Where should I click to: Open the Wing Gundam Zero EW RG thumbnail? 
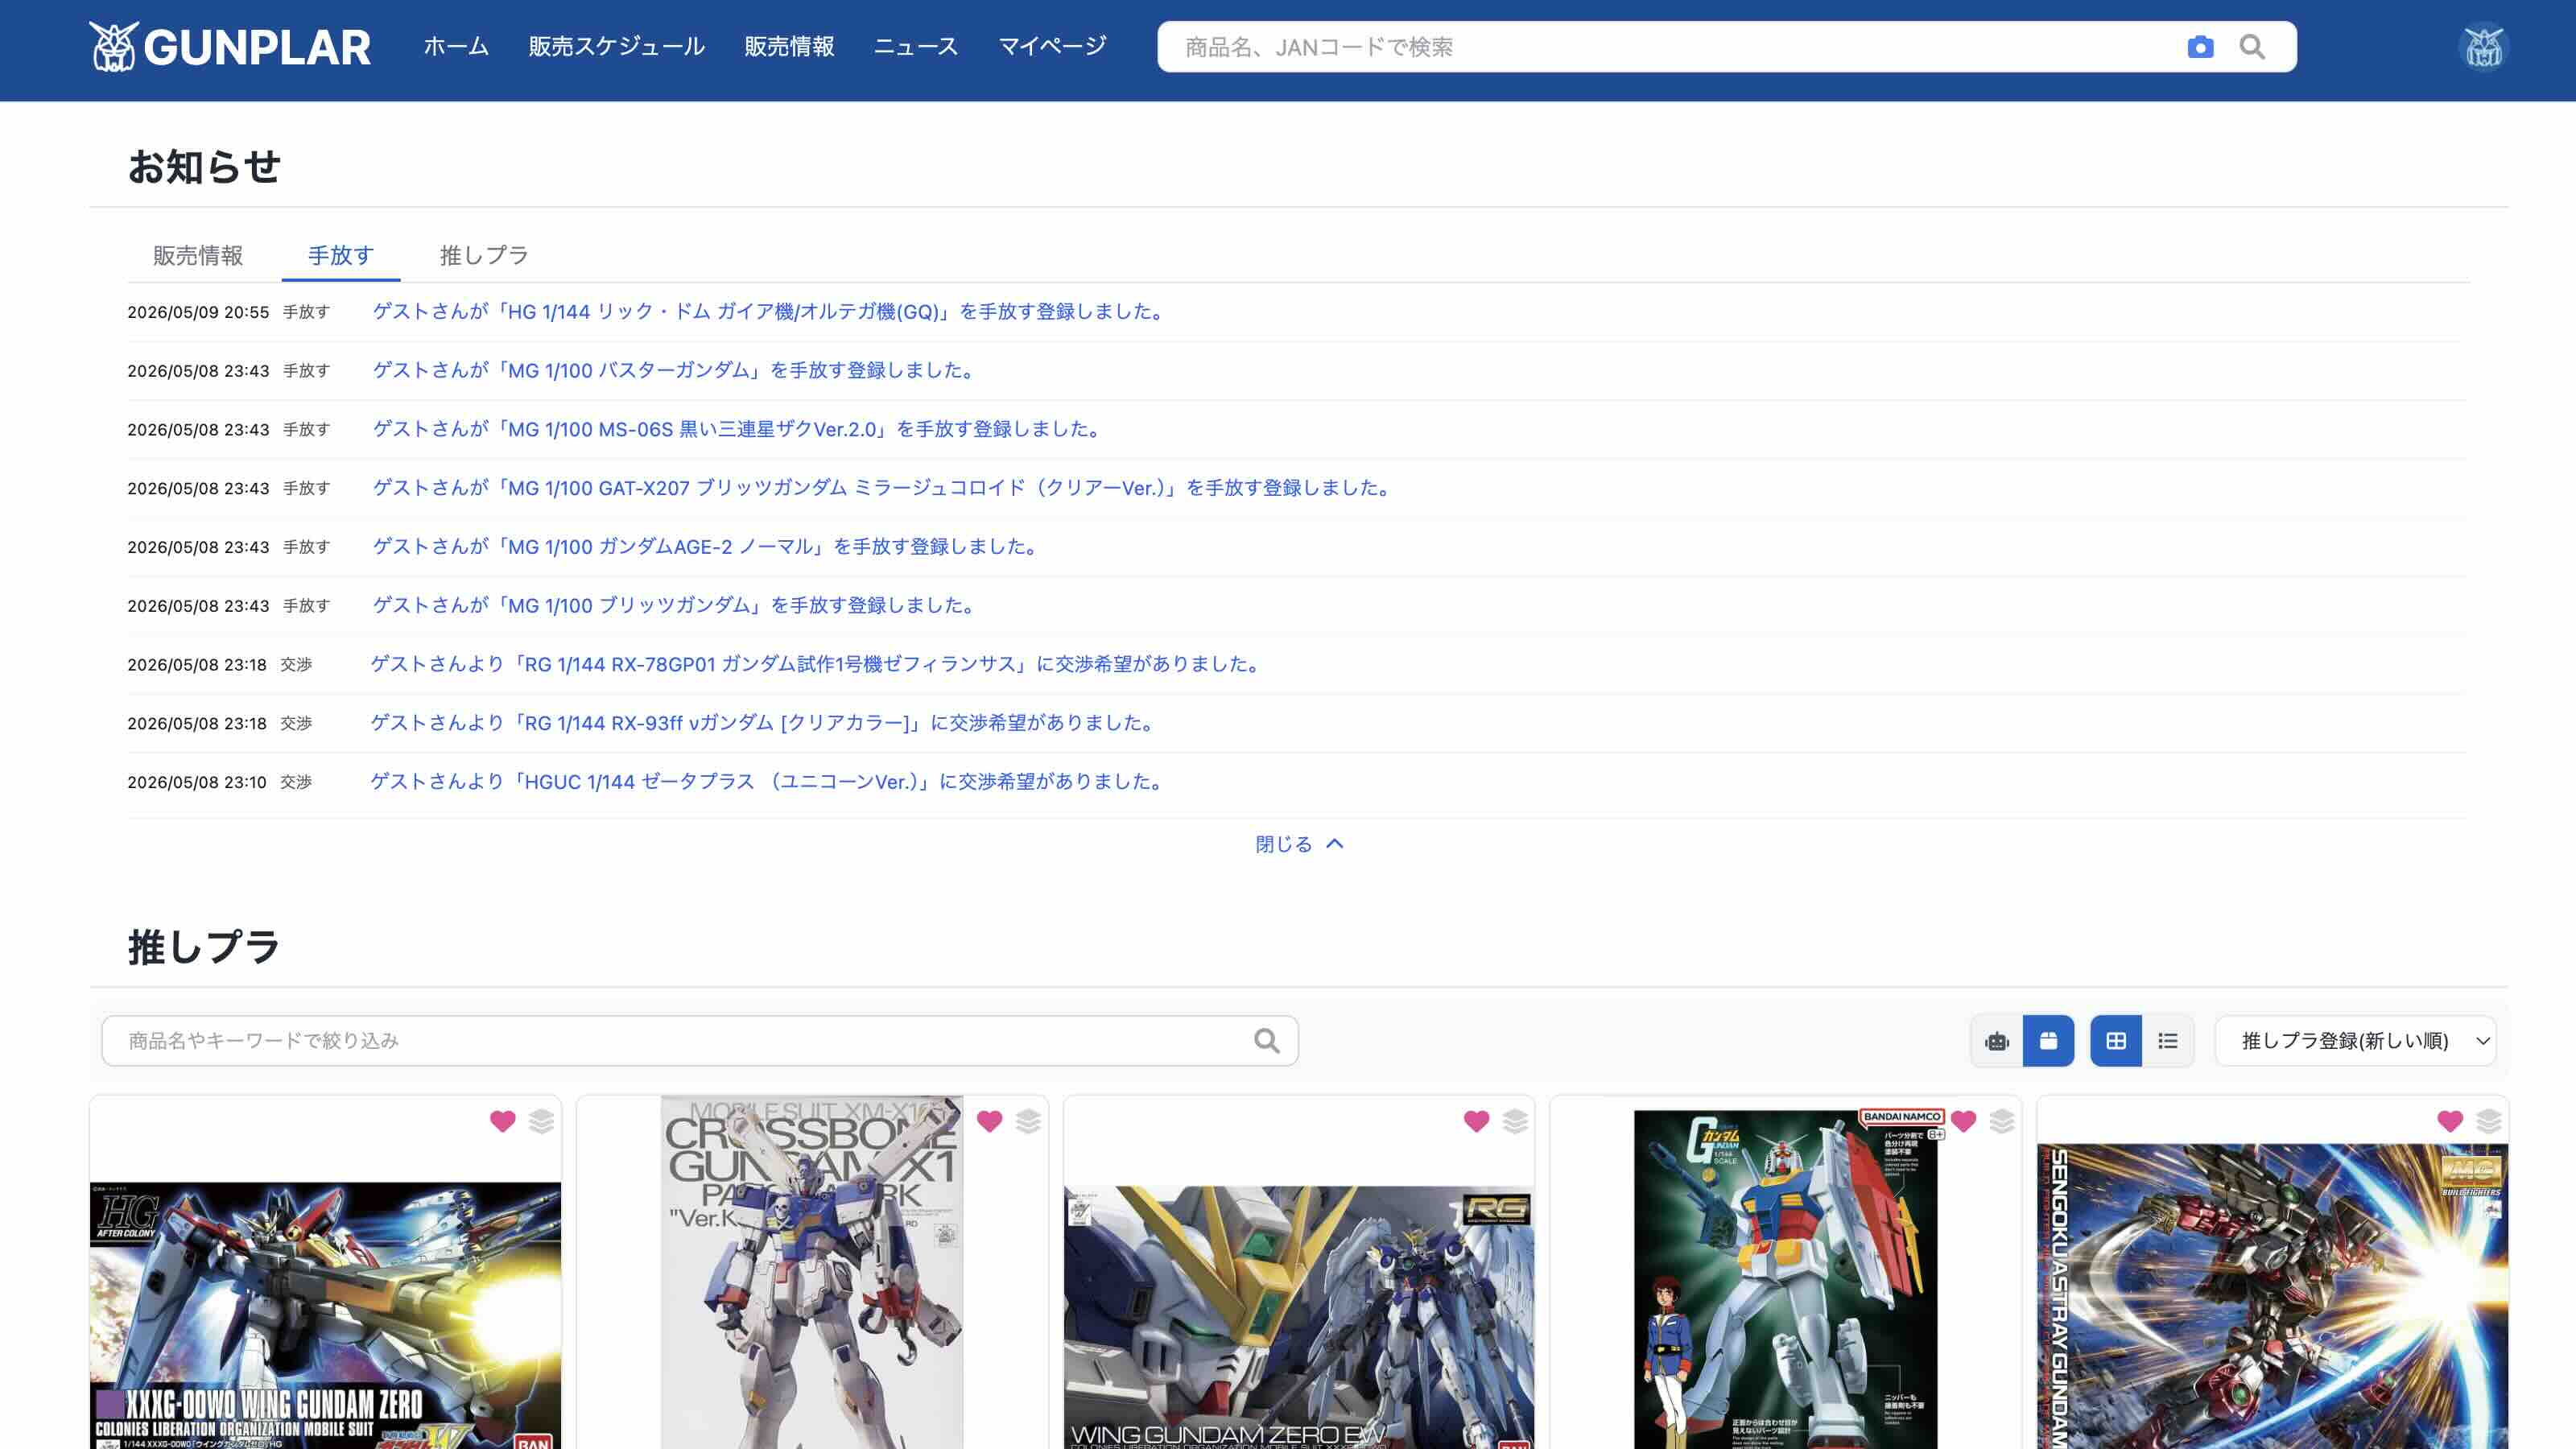coord(1299,1317)
